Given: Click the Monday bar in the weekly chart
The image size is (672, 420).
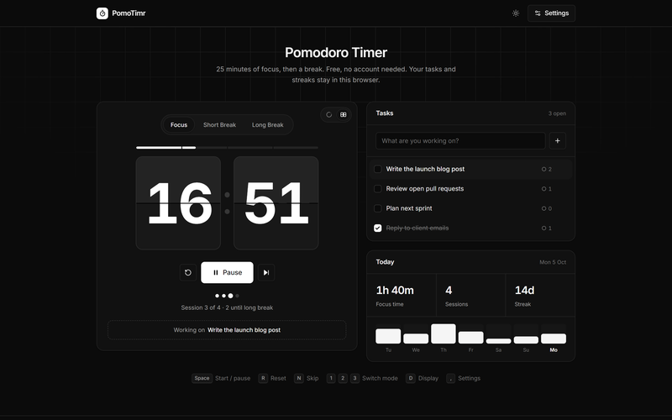Looking at the screenshot, I should click(x=554, y=339).
